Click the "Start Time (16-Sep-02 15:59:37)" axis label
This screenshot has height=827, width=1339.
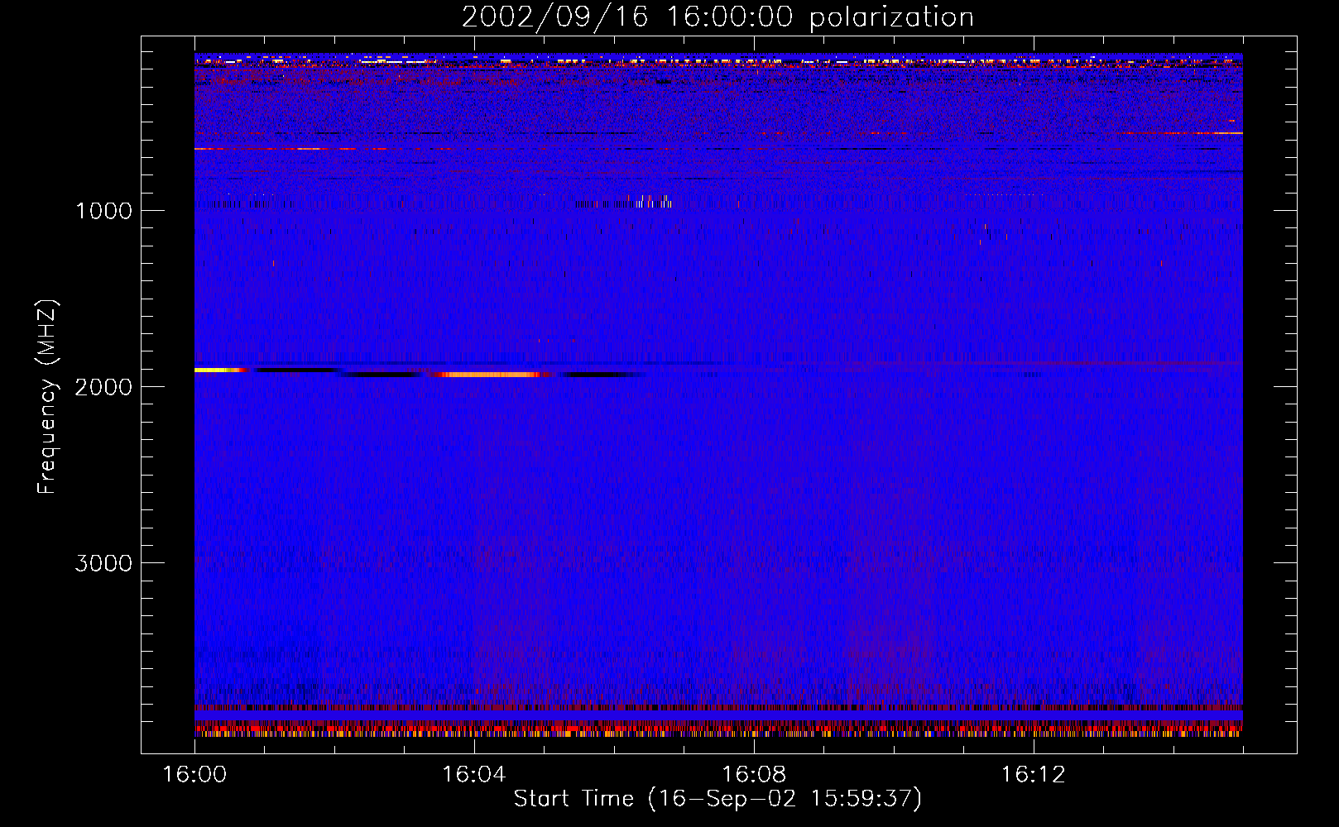tap(717, 799)
